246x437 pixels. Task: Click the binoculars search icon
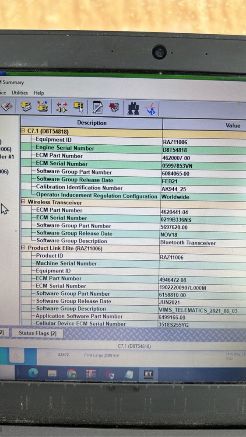(134, 108)
